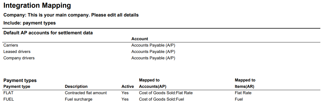Screen dimensions: 323x103
Task: Select the Carriers row label
Action: 11,45
